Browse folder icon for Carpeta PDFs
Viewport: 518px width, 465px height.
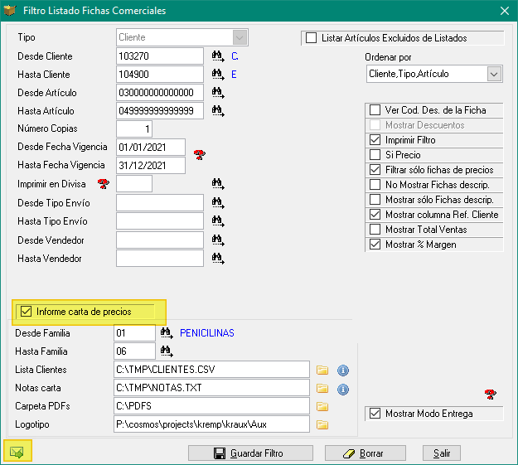tap(322, 406)
